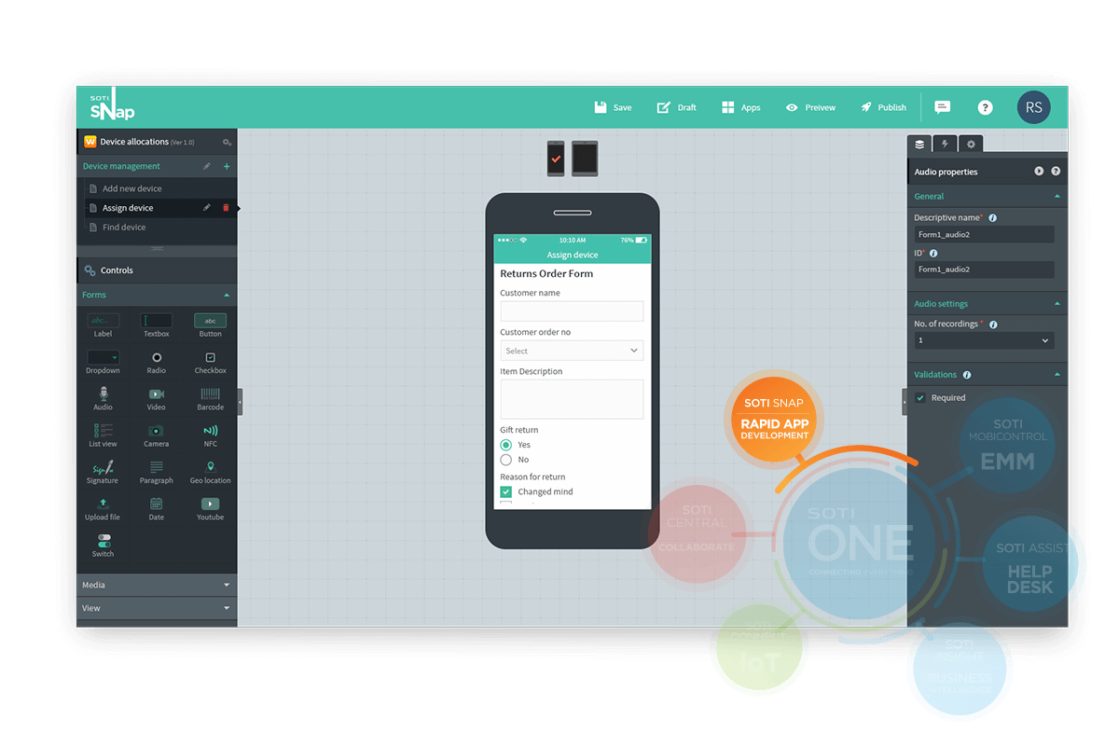Publish the app
This screenshot has width=1119, height=746.
tap(883, 107)
